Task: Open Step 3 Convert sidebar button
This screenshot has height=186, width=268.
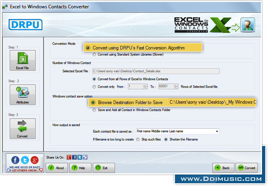Action: 23,129
